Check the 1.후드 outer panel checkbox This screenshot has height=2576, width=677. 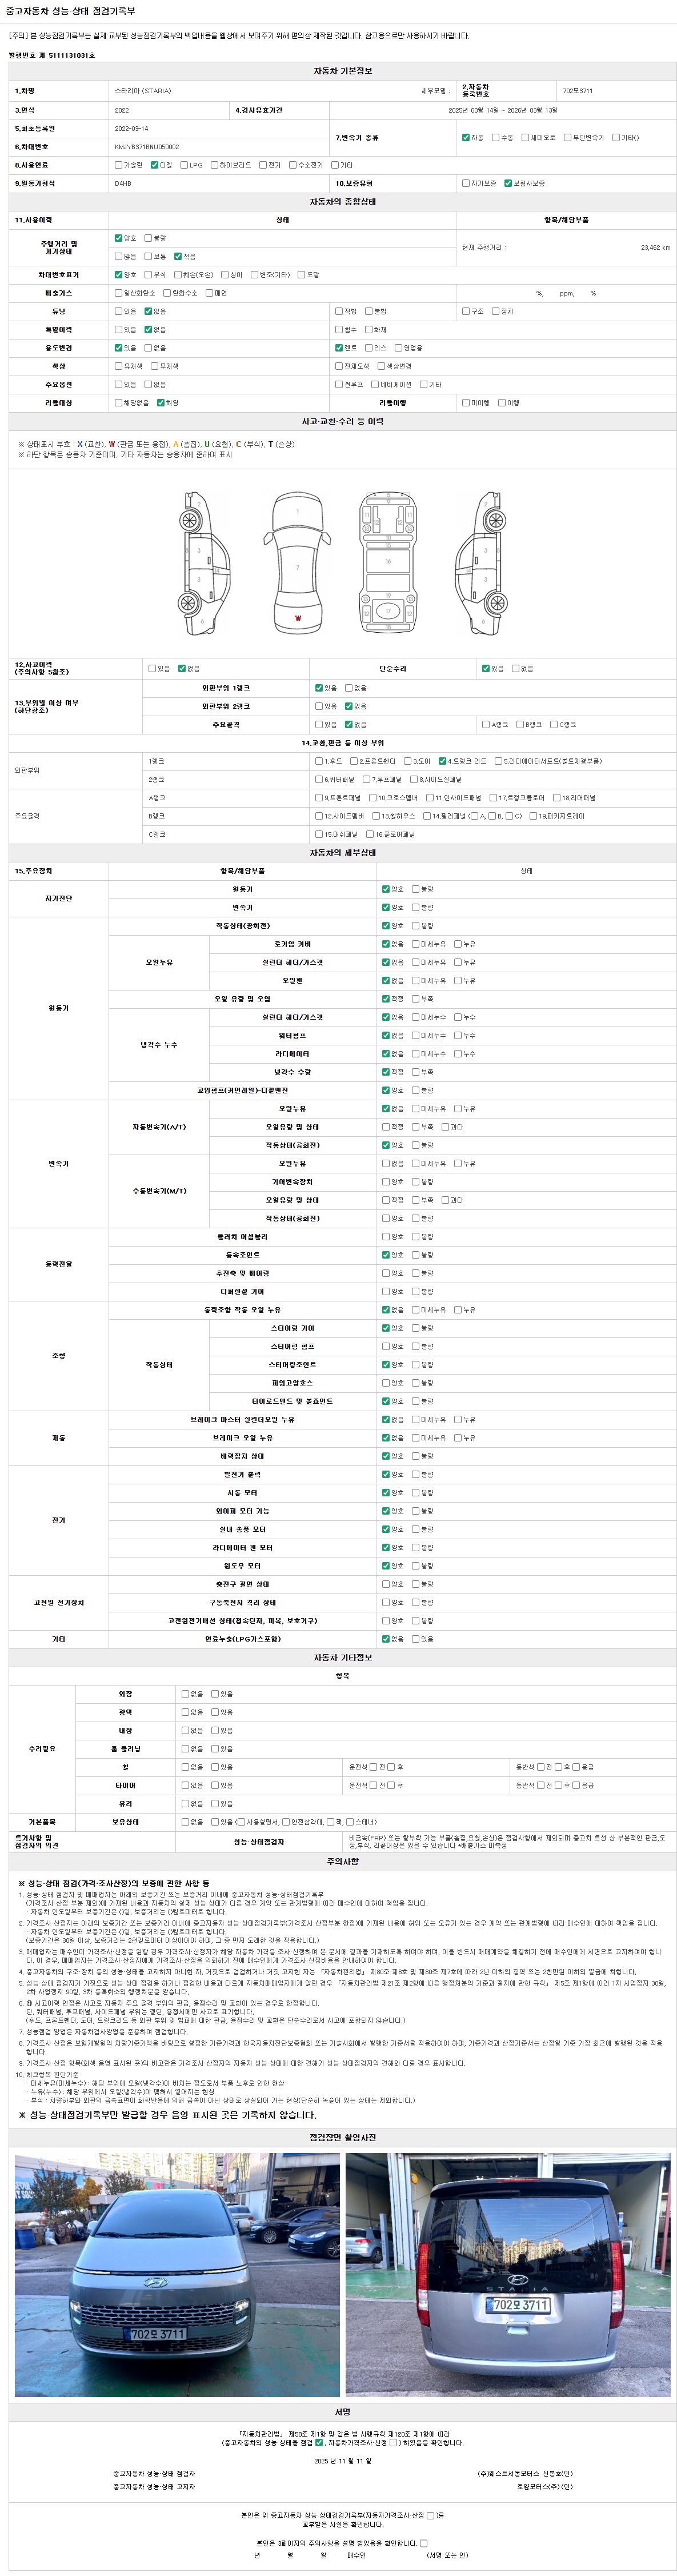tap(319, 761)
